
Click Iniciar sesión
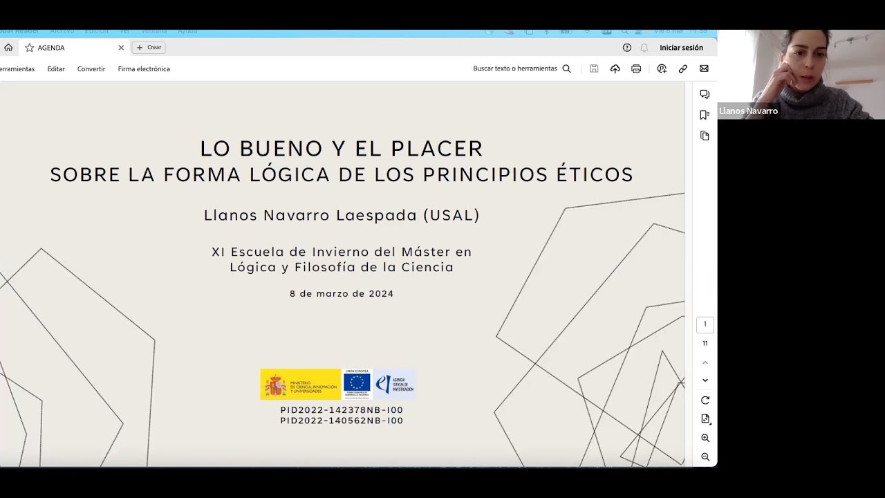point(681,48)
